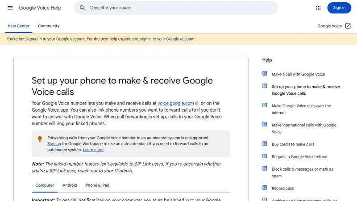The width and height of the screenshot is (357, 201).
Task: Click article icon beside Block calls & messages
Action: click(265, 168)
